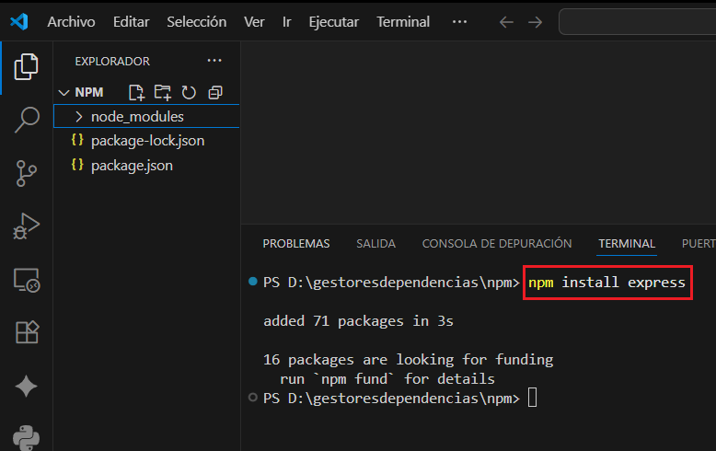Open the Archivo menu

click(x=71, y=21)
